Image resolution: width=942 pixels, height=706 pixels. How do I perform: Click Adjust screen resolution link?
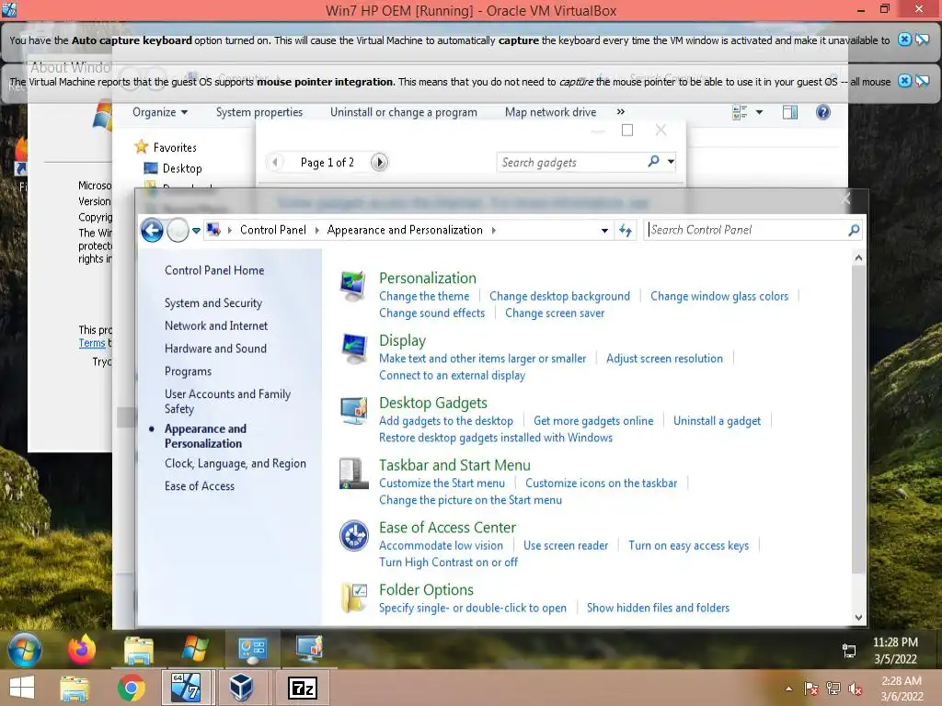coord(664,359)
